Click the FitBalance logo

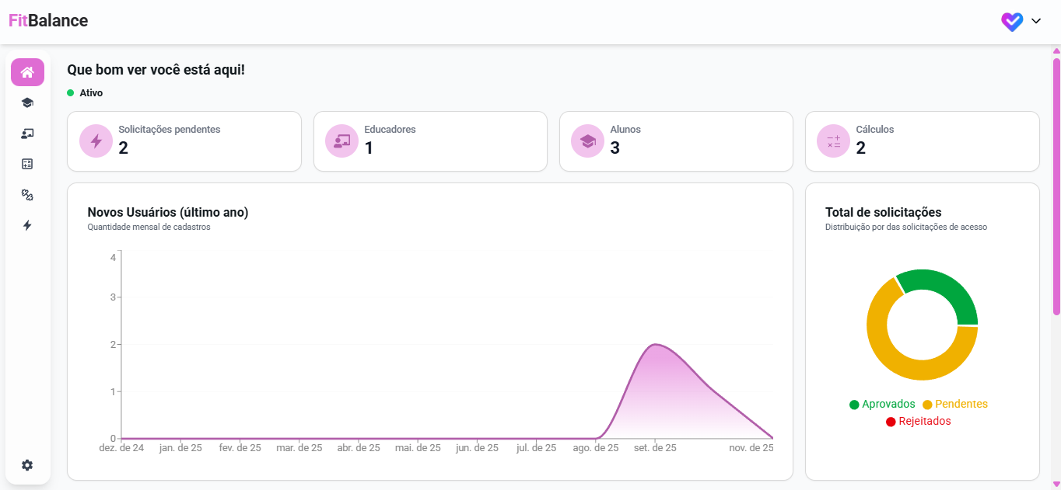[48, 21]
